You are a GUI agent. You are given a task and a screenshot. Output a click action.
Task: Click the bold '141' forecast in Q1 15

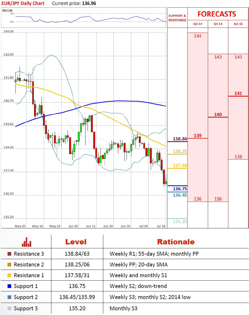pos(238,93)
